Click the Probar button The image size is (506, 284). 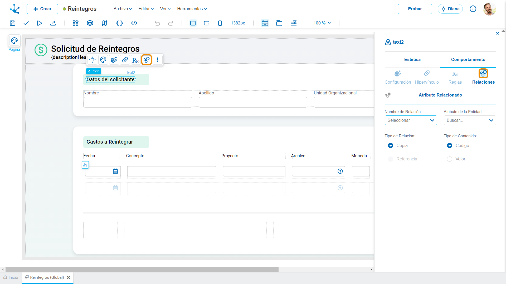415,9
